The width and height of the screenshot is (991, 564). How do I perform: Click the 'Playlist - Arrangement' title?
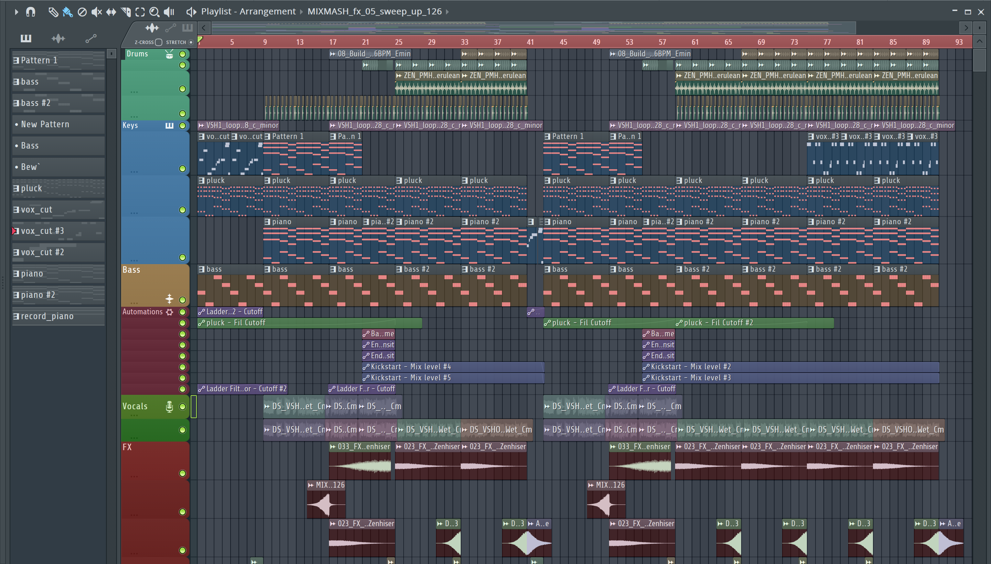click(x=248, y=12)
